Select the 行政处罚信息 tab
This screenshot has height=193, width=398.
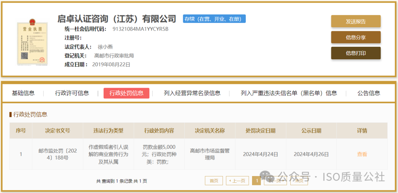click(x=126, y=93)
